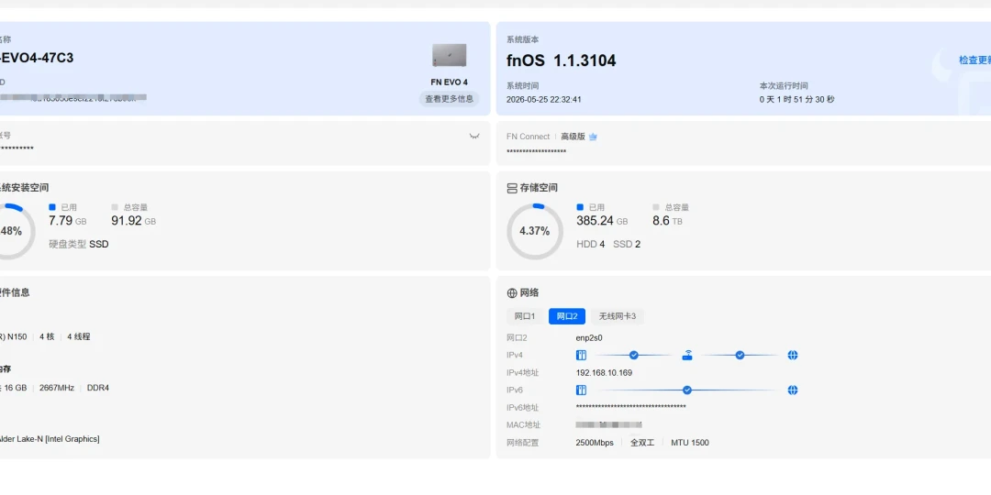
Task: Click the SSD 2 count under 存储空间
Action: tap(627, 245)
